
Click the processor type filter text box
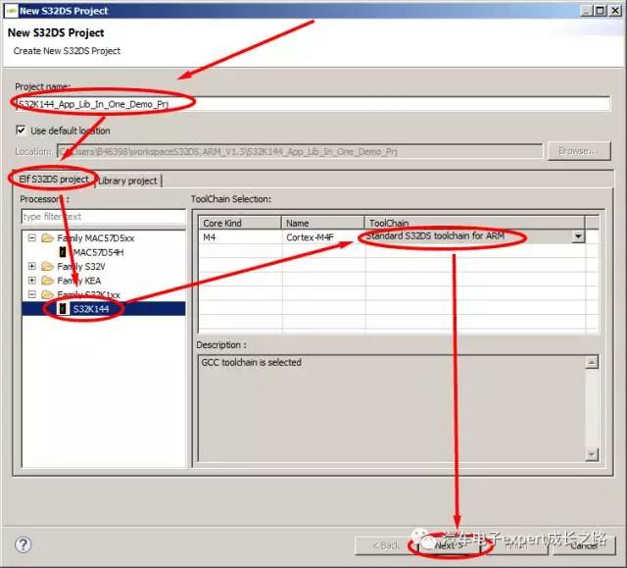[102, 216]
